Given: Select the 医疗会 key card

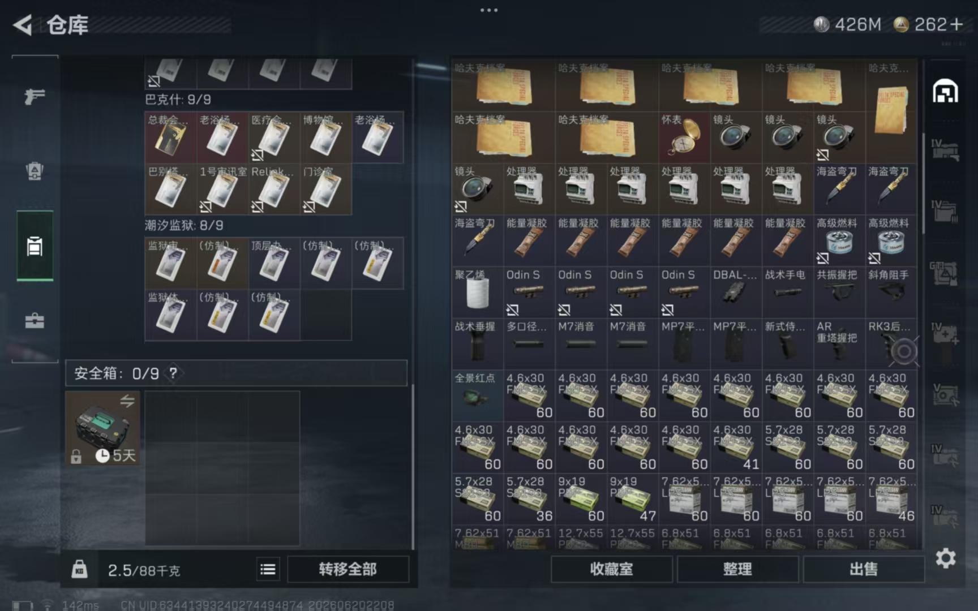Looking at the screenshot, I should [x=274, y=137].
